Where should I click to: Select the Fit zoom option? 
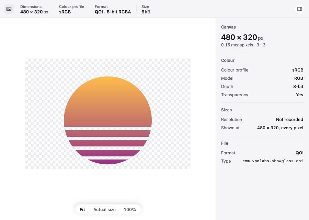pos(82,209)
